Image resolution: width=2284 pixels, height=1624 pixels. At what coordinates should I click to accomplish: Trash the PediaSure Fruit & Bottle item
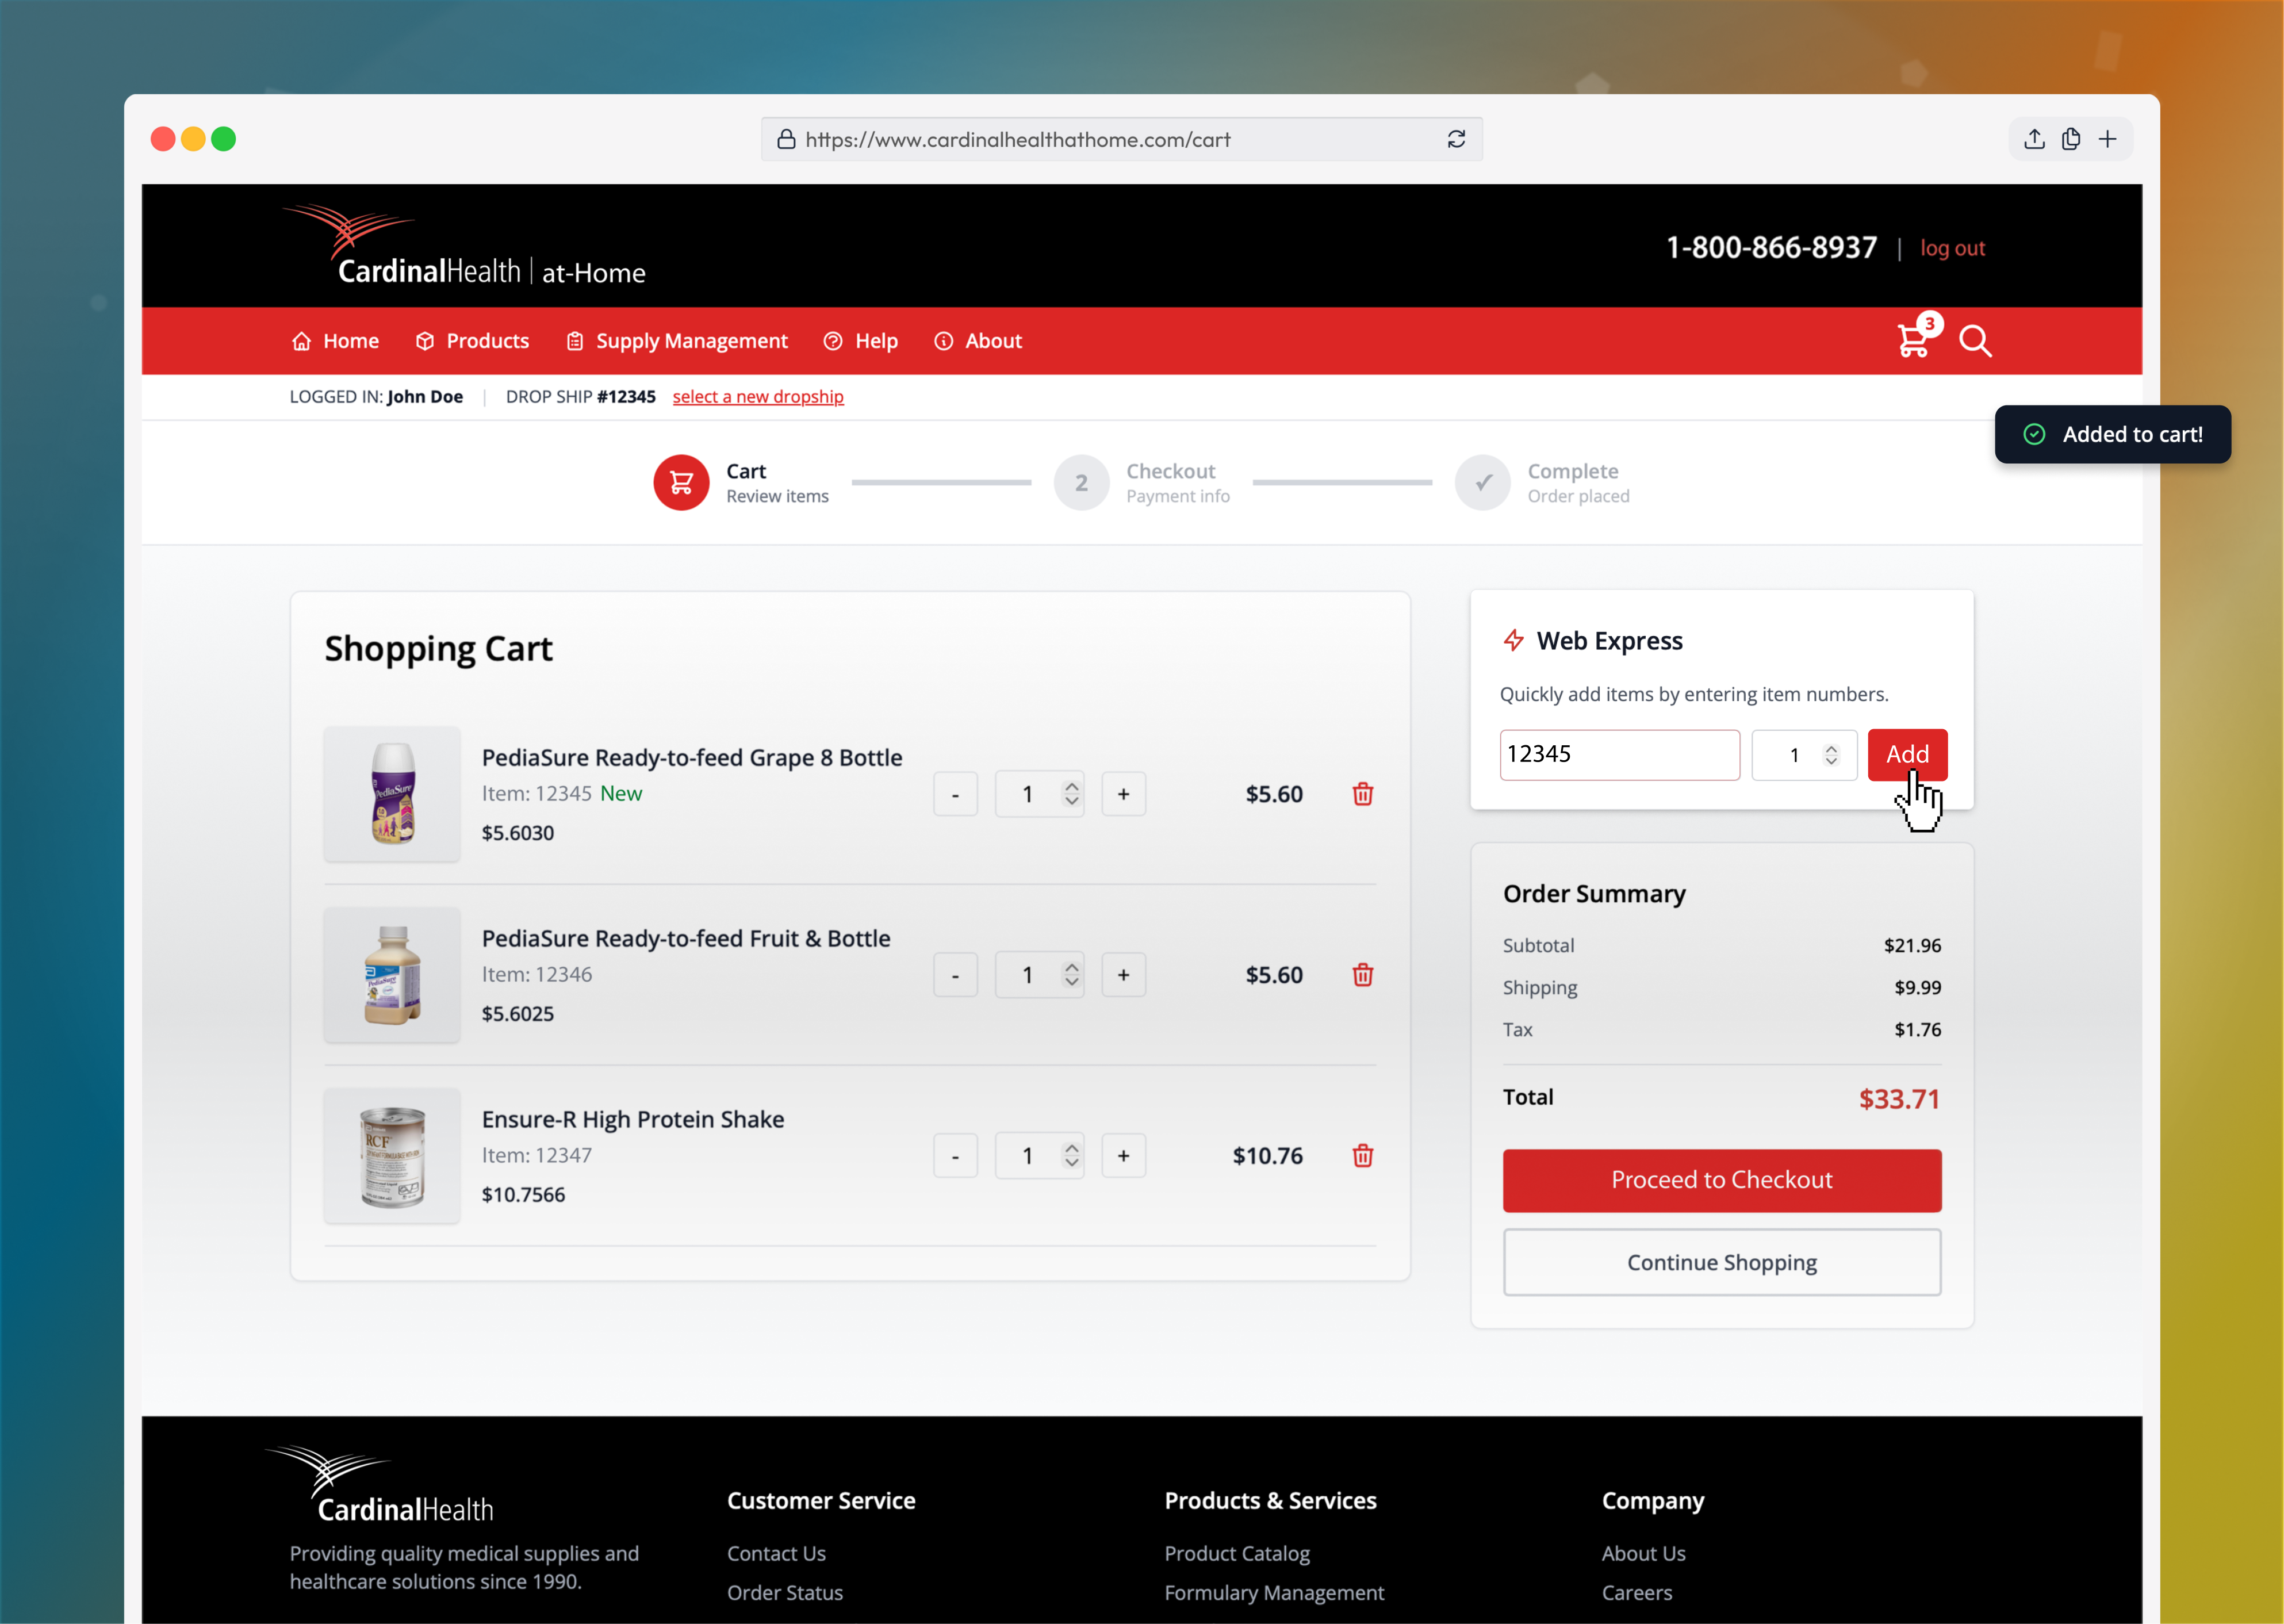(1362, 975)
